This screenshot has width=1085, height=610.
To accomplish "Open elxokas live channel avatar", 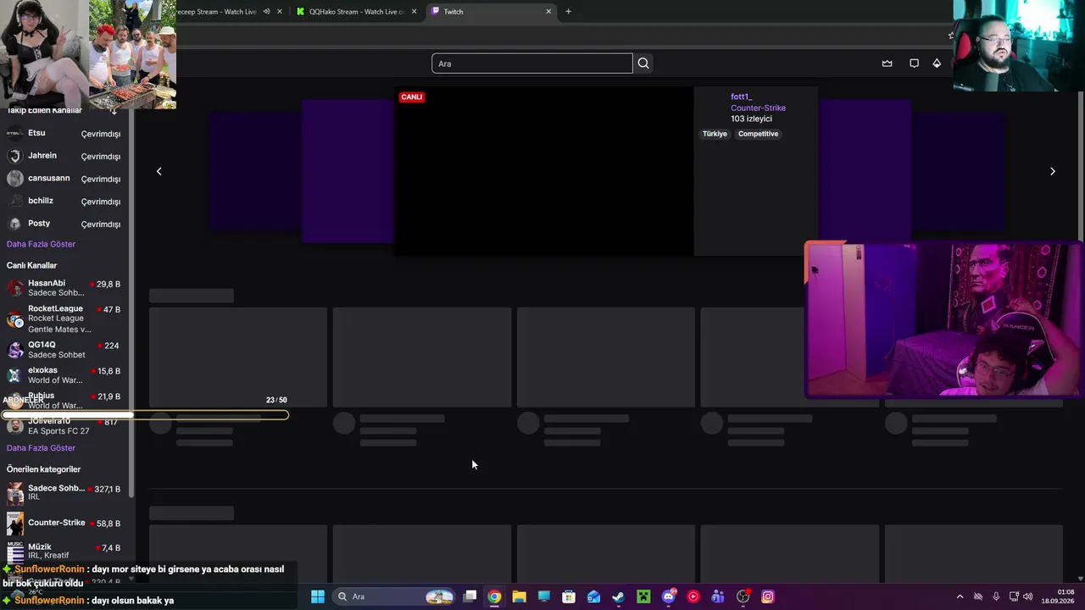I will coord(14,375).
